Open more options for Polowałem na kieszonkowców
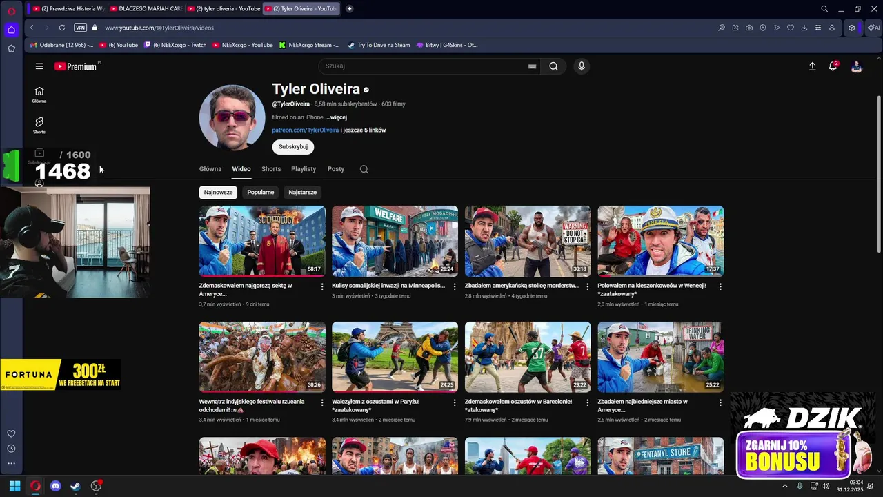This screenshot has height=497, width=883. tap(720, 286)
